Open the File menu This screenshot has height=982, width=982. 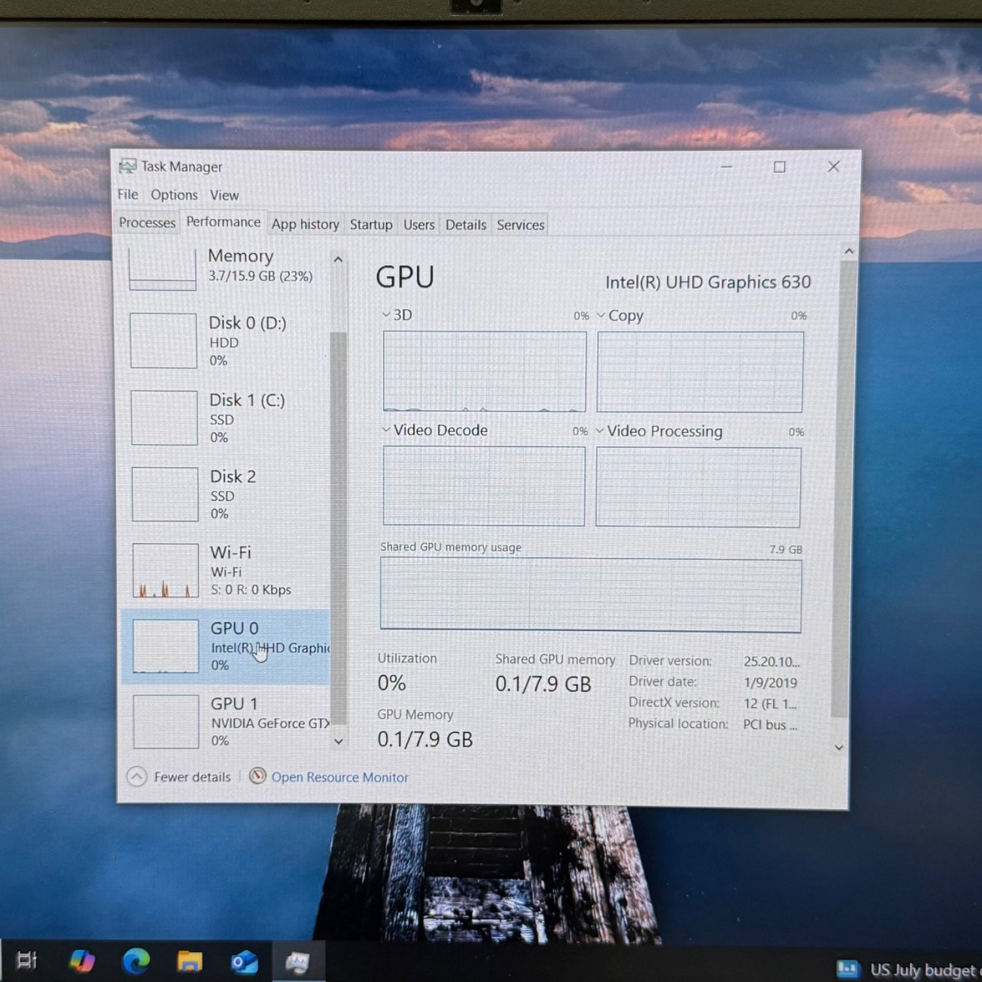coord(128,194)
